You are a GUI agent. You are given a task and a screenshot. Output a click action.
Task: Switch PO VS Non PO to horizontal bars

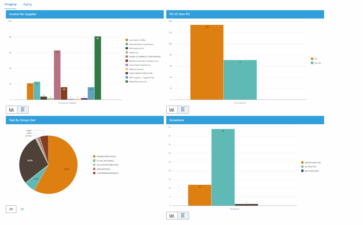click(x=183, y=109)
